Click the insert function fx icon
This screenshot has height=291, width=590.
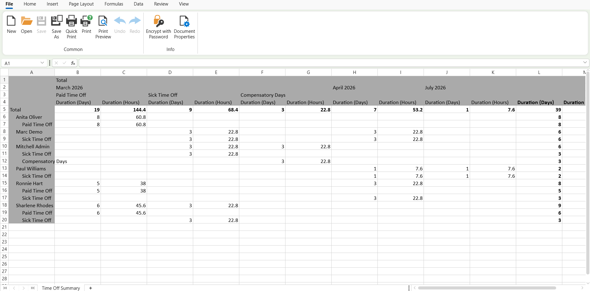(x=73, y=63)
